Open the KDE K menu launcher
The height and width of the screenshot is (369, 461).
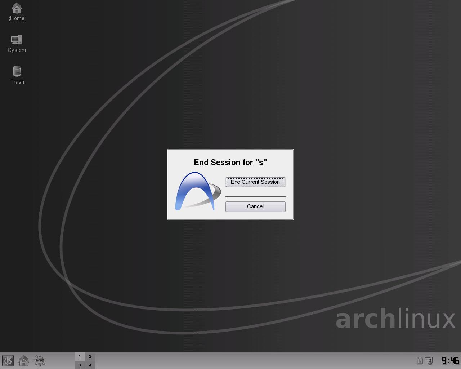(x=8, y=360)
